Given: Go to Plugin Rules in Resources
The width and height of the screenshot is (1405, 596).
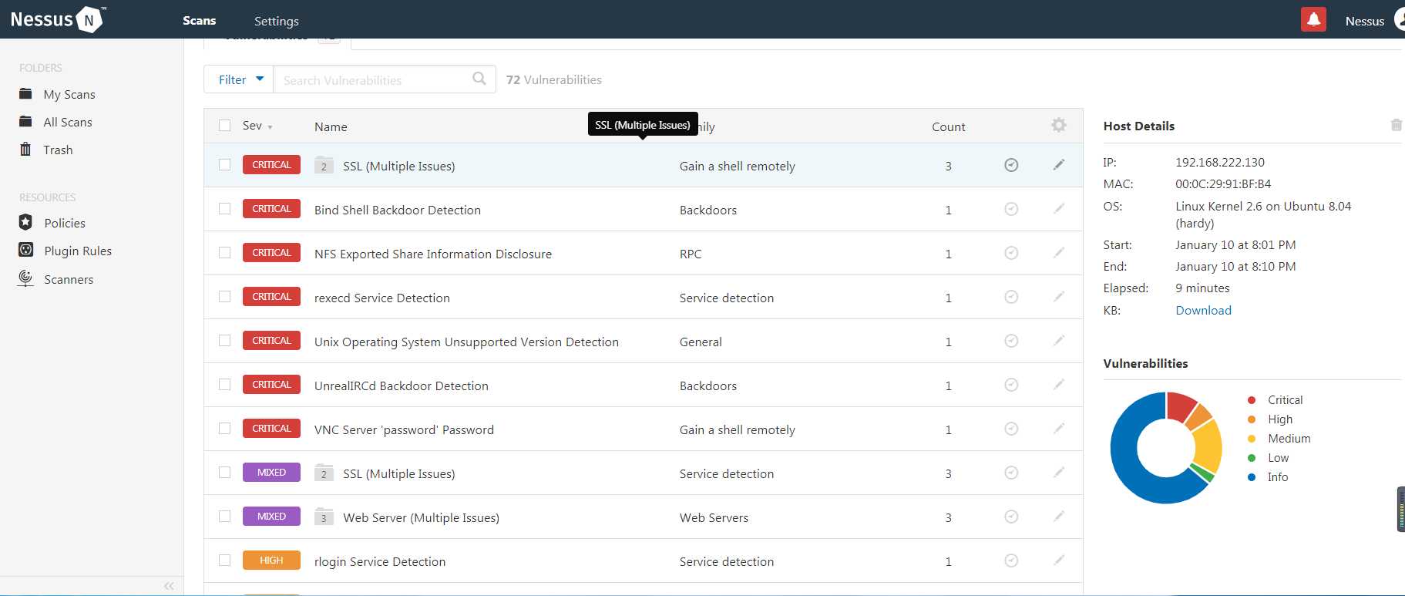Looking at the screenshot, I should tap(78, 251).
